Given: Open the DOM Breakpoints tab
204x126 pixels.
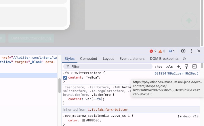Looking at the screenshot, I should (x=164, y=59).
